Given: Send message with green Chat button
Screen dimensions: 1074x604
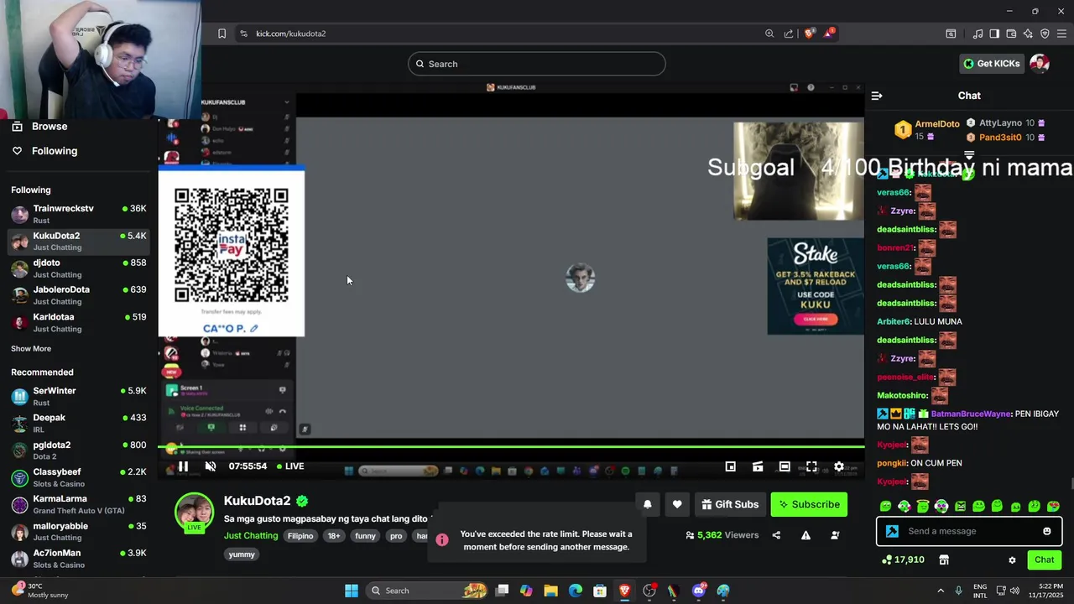Looking at the screenshot, I should (1044, 560).
